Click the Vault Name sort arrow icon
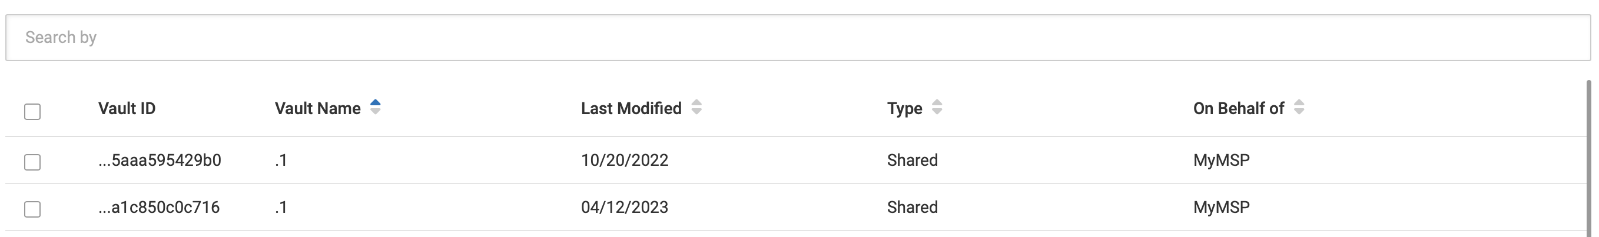This screenshot has height=237, width=1599. pyautogui.click(x=375, y=108)
